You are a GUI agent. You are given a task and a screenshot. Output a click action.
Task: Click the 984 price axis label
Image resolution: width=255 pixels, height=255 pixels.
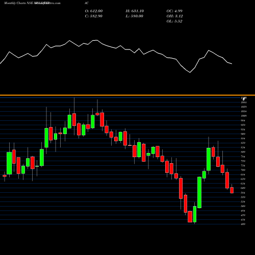[x=243, y=120]
